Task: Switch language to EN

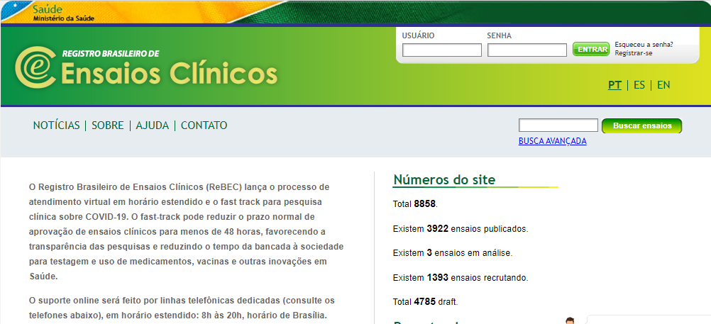Action: [663, 85]
